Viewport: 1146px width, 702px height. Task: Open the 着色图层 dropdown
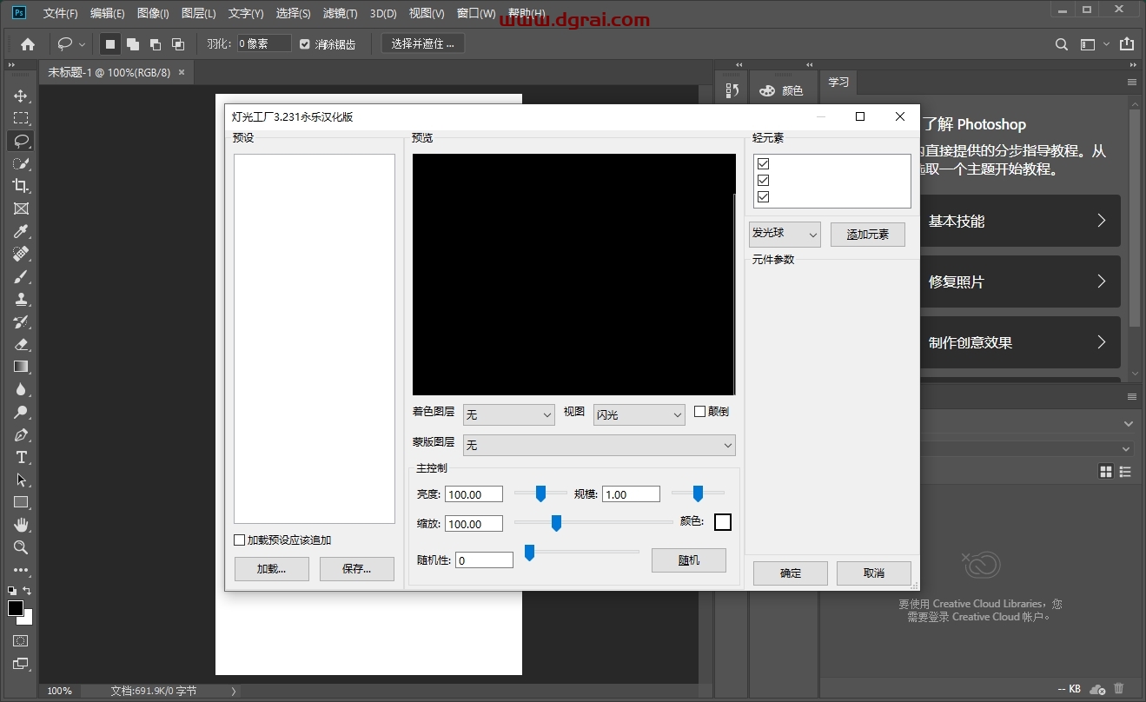pyautogui.click(x=509, y=415)
